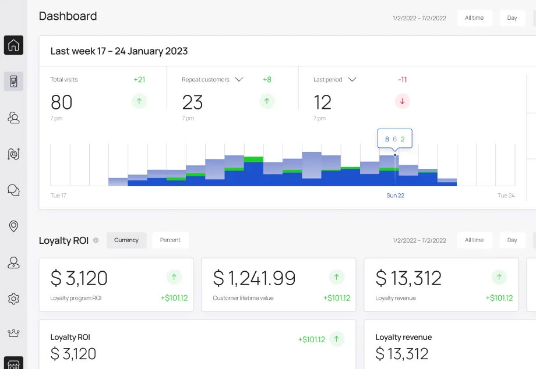
Task: Open the location pin icon in sidebar
Action: coord(13,226)
